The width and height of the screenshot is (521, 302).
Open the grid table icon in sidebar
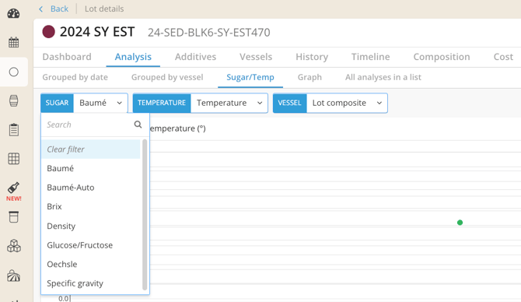14,159
